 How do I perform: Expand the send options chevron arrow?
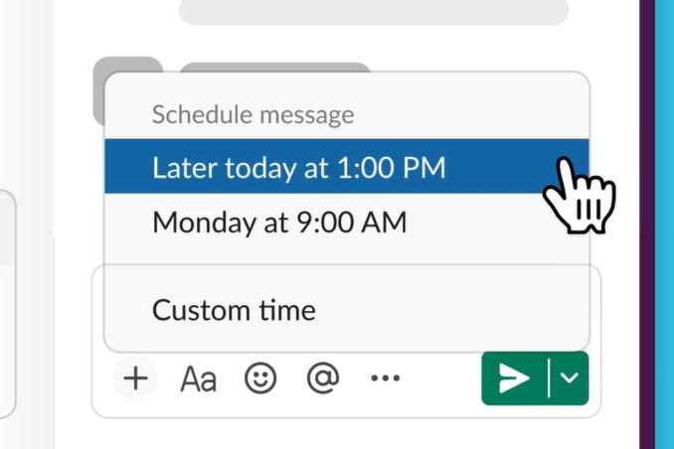pyautogui.click(x=569, y=378)
